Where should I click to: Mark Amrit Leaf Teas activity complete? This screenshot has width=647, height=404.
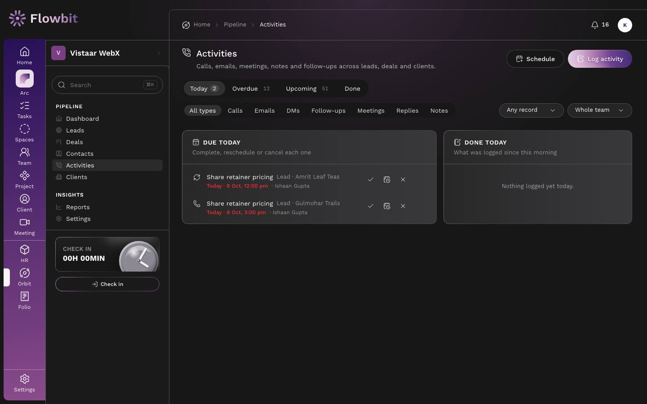click(x=371, y=180)
